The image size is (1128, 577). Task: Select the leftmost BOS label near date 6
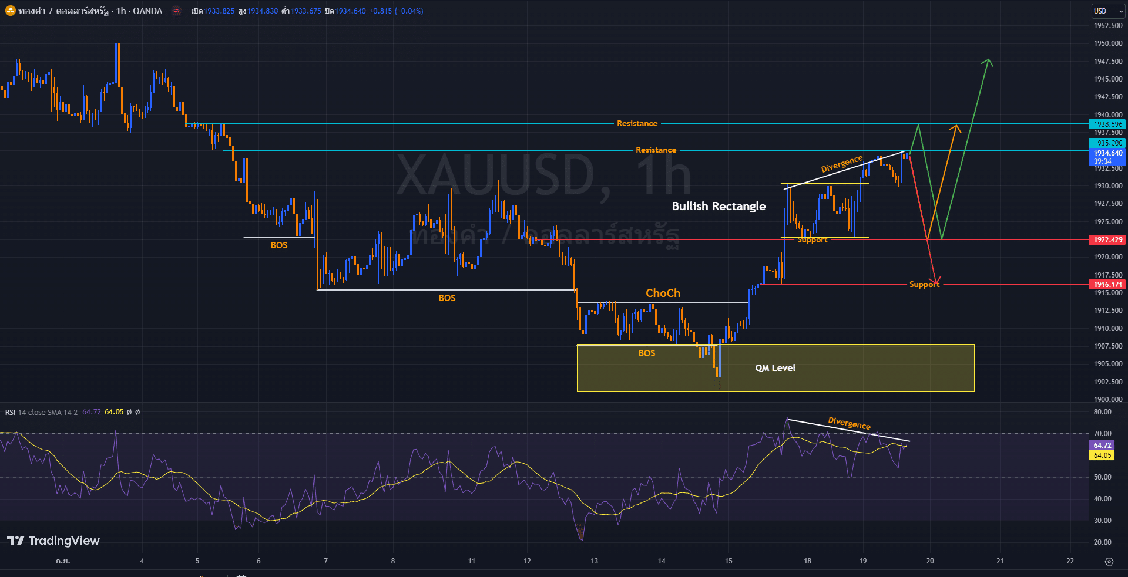(278, 245)
